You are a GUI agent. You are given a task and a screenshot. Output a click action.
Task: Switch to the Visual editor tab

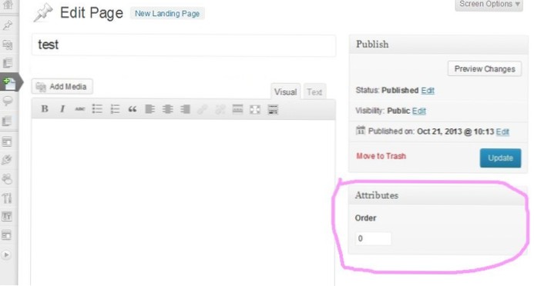(x=285, y=91)
